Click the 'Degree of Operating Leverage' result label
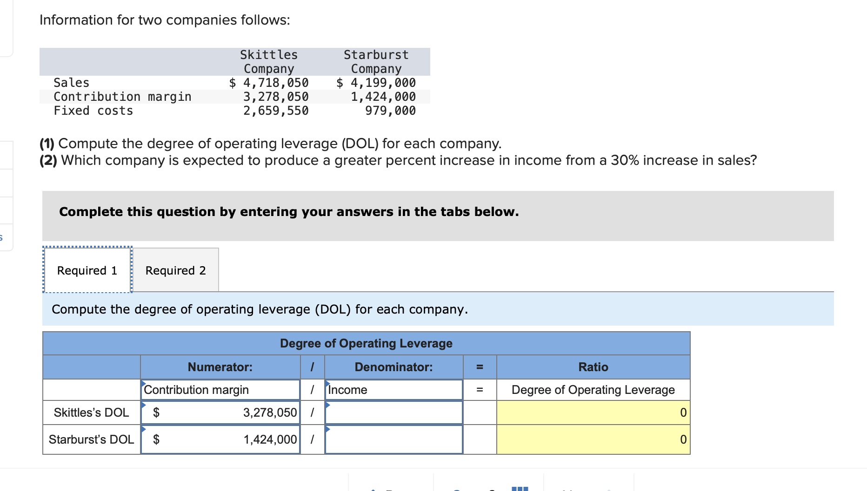Screen dimensions: 867x491 click(x=593, y=390)
